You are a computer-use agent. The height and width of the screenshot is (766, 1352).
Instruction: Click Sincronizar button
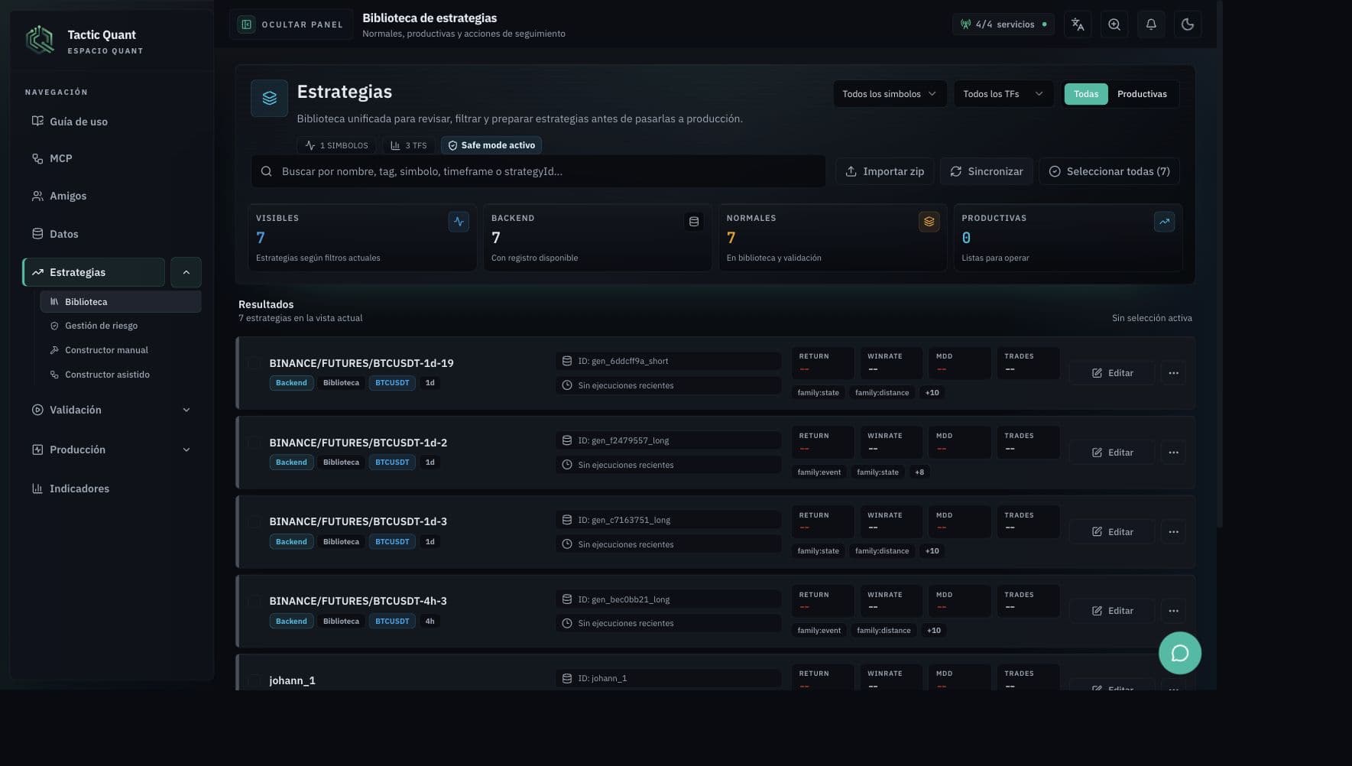tap(987, 171)
